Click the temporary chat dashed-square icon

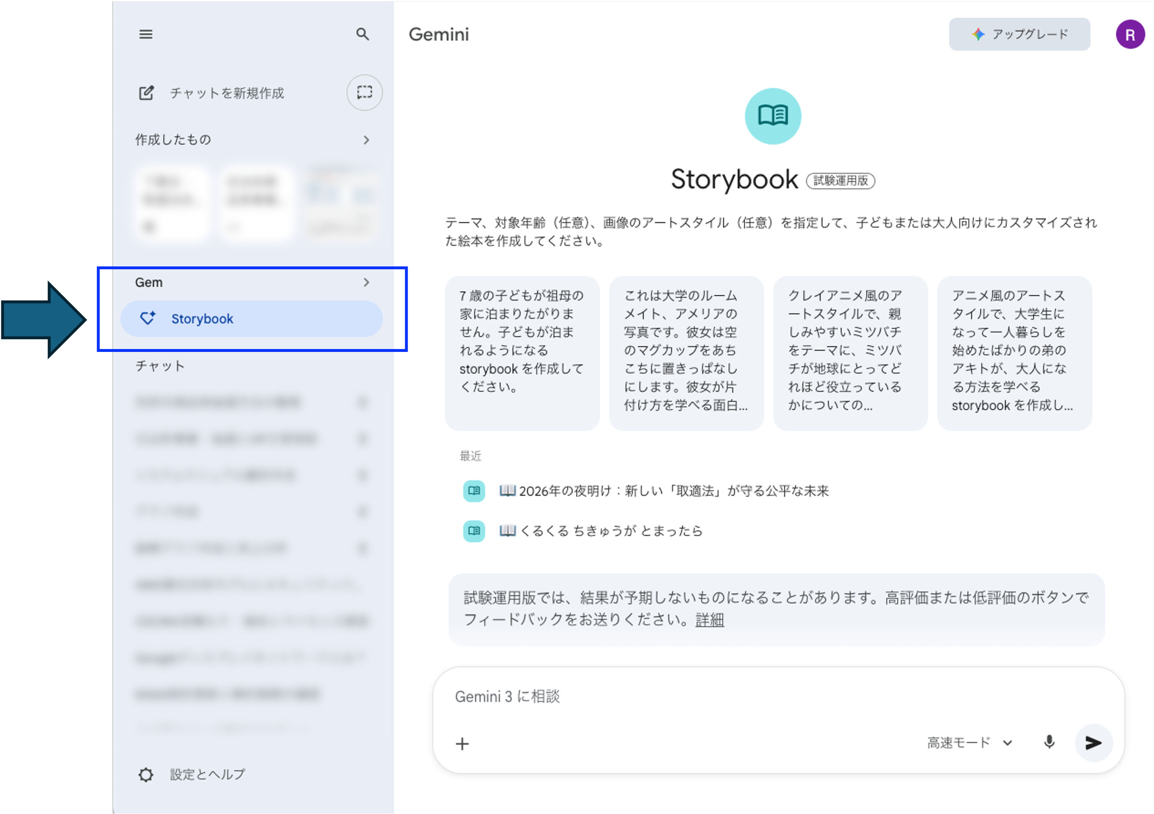point(364,92)
